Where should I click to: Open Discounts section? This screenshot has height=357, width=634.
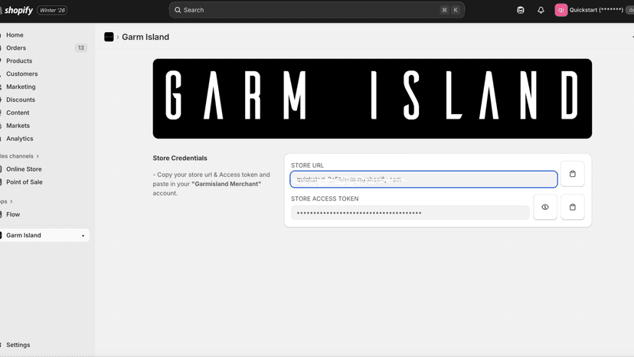pos(20,100)
